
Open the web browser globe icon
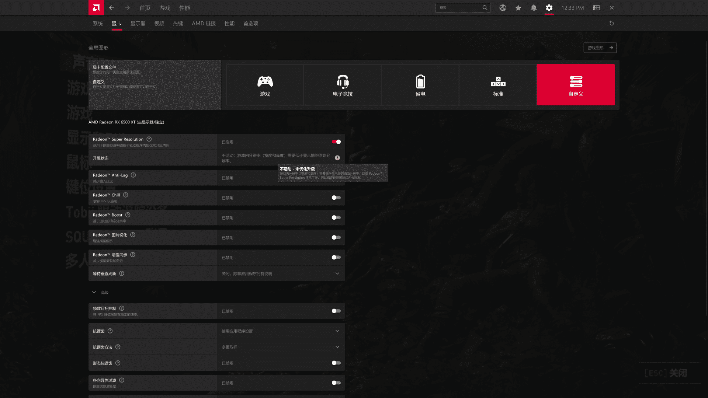click(x=503, y=8)
